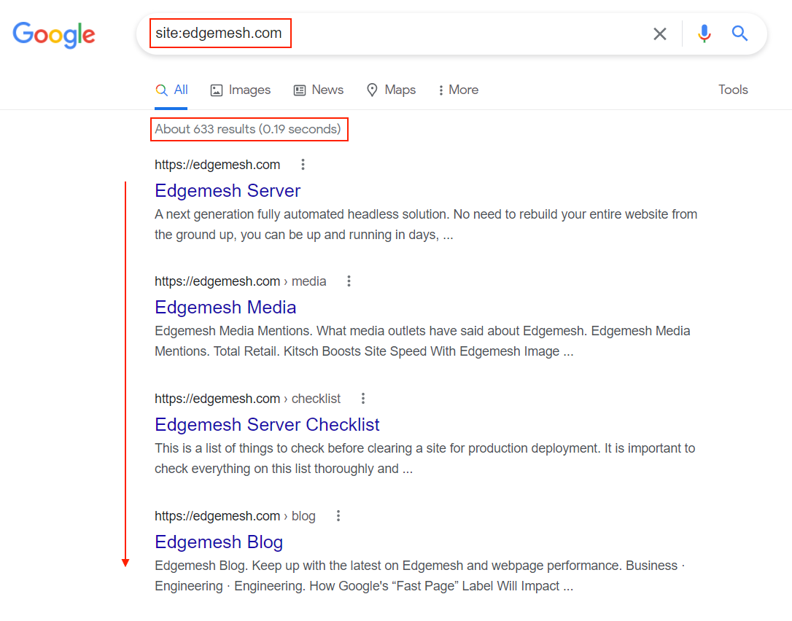Viewport: 792px width, 621px height.
Task: Open the three-dot menu beside https://edgemesh.com
Action: coord(303,165)
